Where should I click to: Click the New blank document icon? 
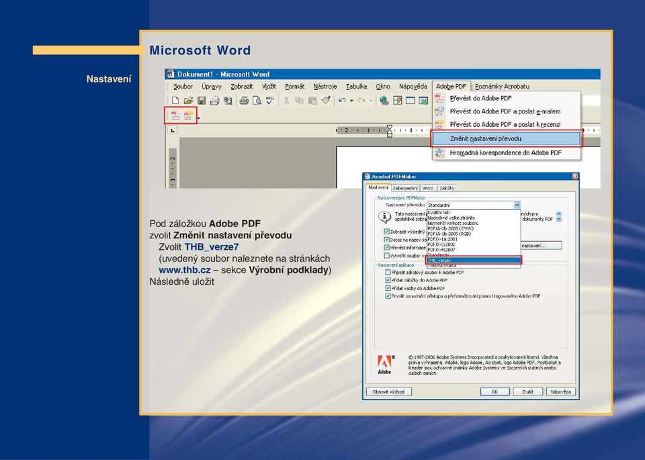(175, 100)
